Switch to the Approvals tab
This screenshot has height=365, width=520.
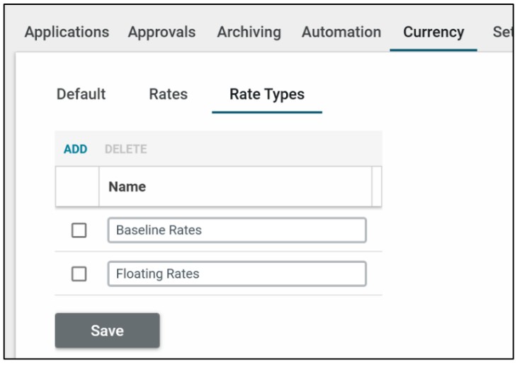click(162, 33)
